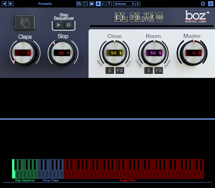Save the current preset with disk icon
Image resolution: width=215 pixels, height=188 pixels.
[x=79, y=4]
